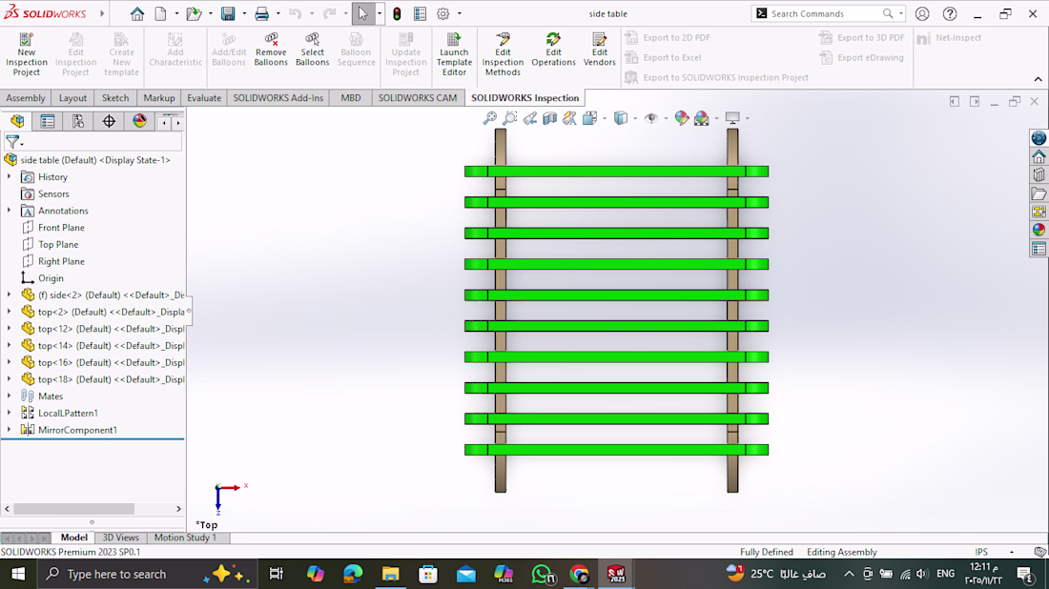Image resolution: width=1049 pixels, height=589 pixels.
Task: Click Zoom to Fit icon
Action: 490,118
